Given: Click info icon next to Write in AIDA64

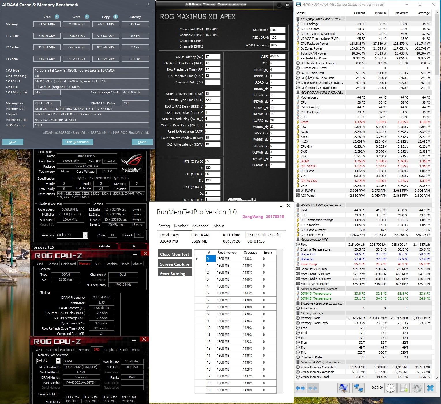Looking at the screenshot, I should [x=87, y=17].
